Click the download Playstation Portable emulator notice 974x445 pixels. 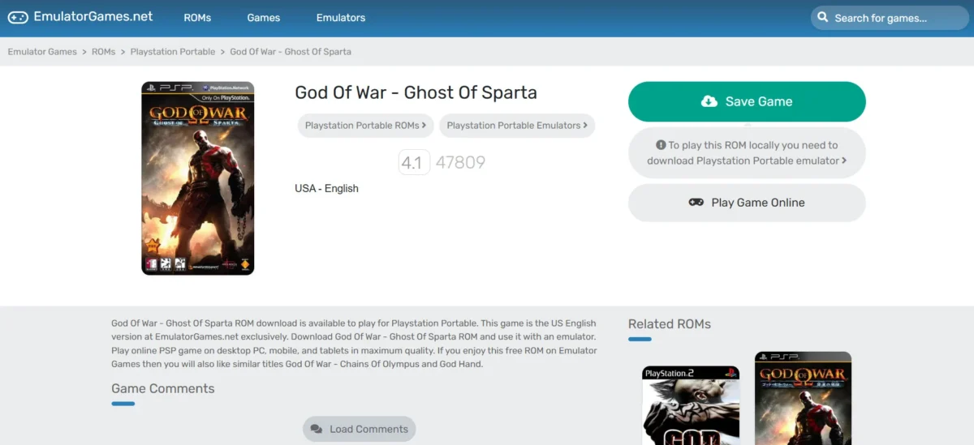[x=747, y=152]
